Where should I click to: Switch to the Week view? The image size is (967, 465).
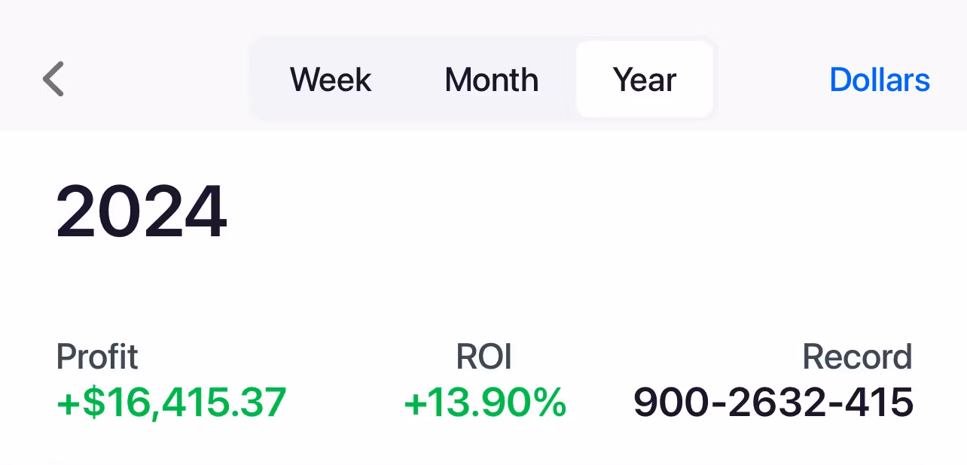click(331, 80)
